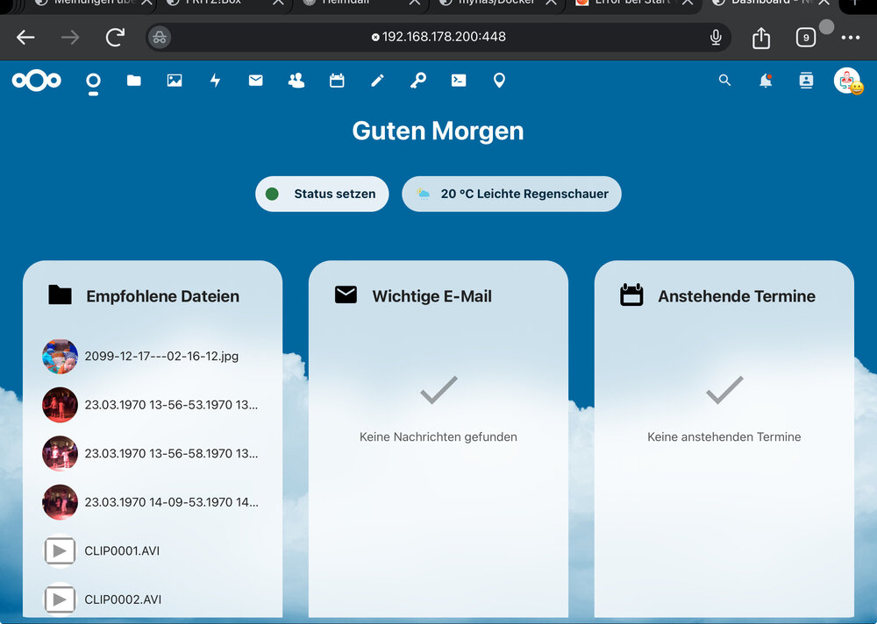Go back with browser back arrow
877x624 pixels.
point(25,38)
